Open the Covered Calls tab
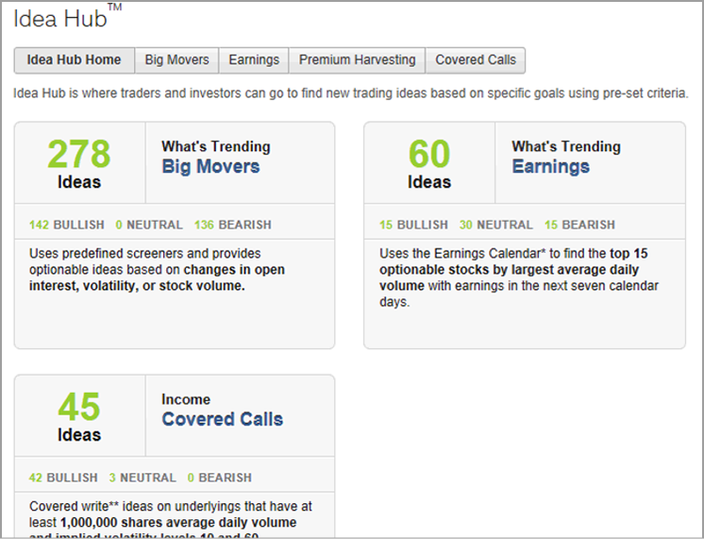The width and height of the screenshot is (704, 539). click(x=476, y=60)
